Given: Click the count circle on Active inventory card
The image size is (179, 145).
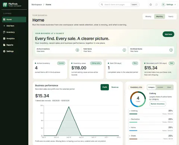Looking at the screenshot, I should [77, 50].
